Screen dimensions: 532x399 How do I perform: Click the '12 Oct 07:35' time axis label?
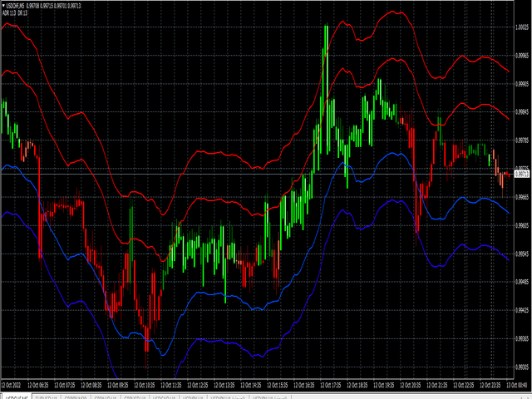pyautogui.click(x=65, y=385)
